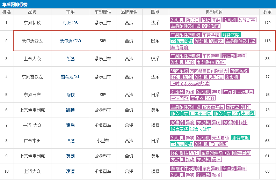Open the 奇骏 car series link

point(71,95)
